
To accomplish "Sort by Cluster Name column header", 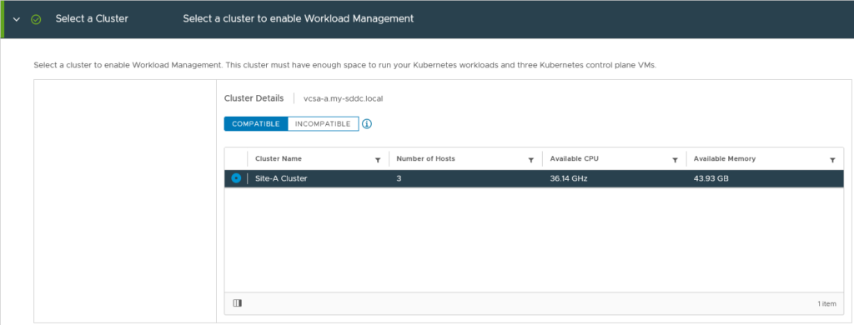I will coord(279,159).
